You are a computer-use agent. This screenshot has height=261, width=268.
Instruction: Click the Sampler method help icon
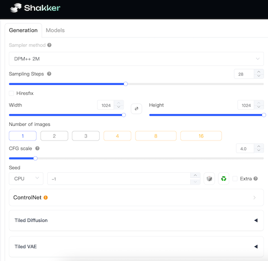[50, 45]
